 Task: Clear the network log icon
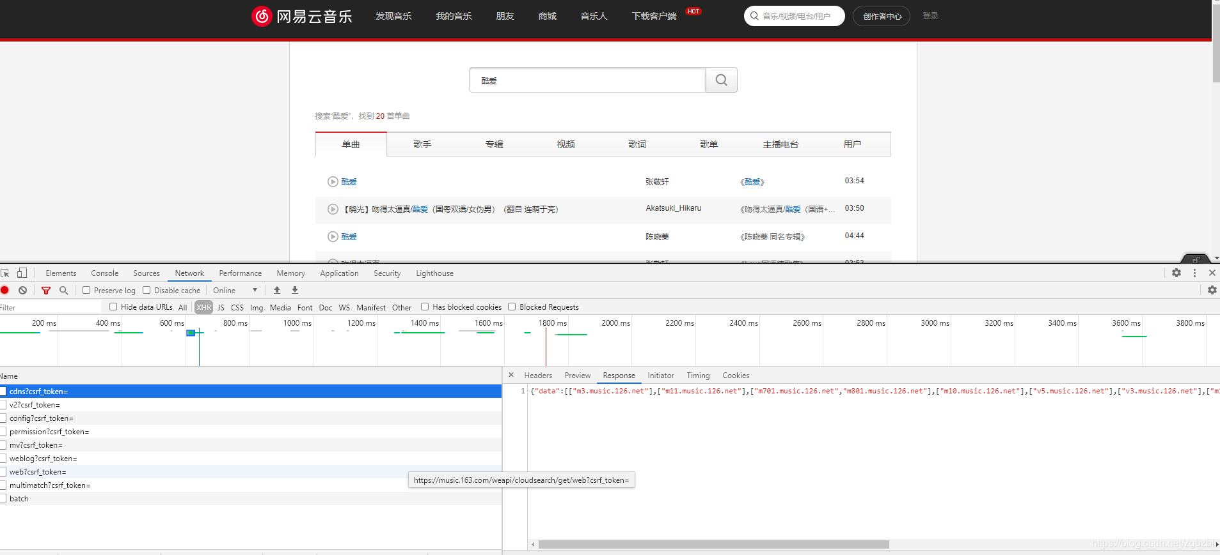pos(23,290)
